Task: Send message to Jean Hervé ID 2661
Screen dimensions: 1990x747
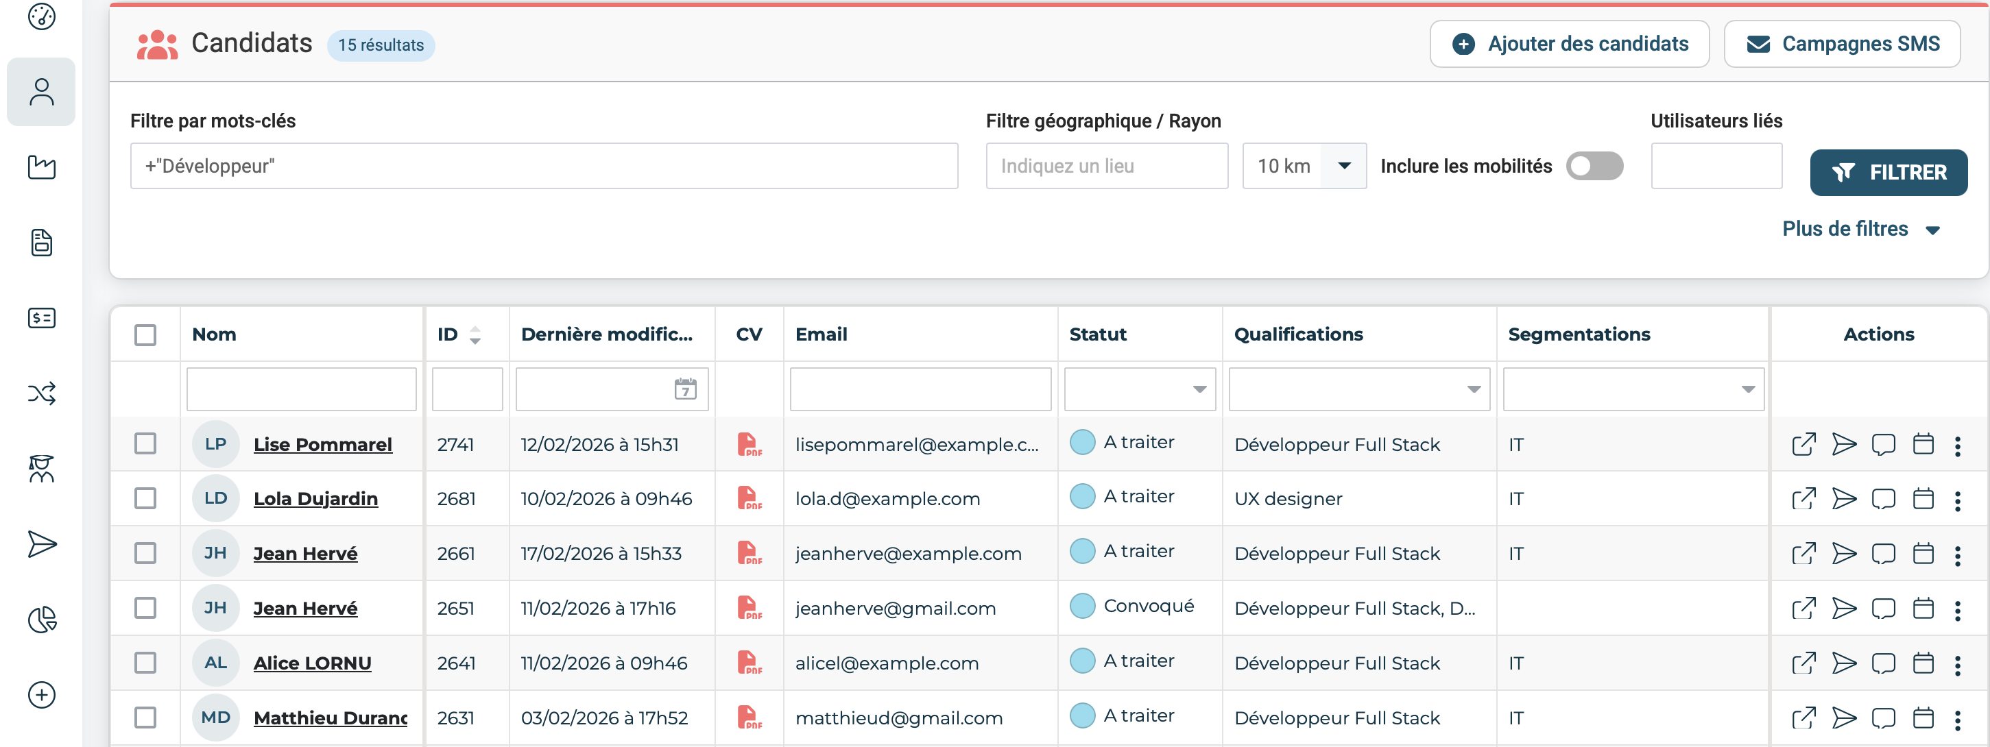Action: pos(1843,554)
